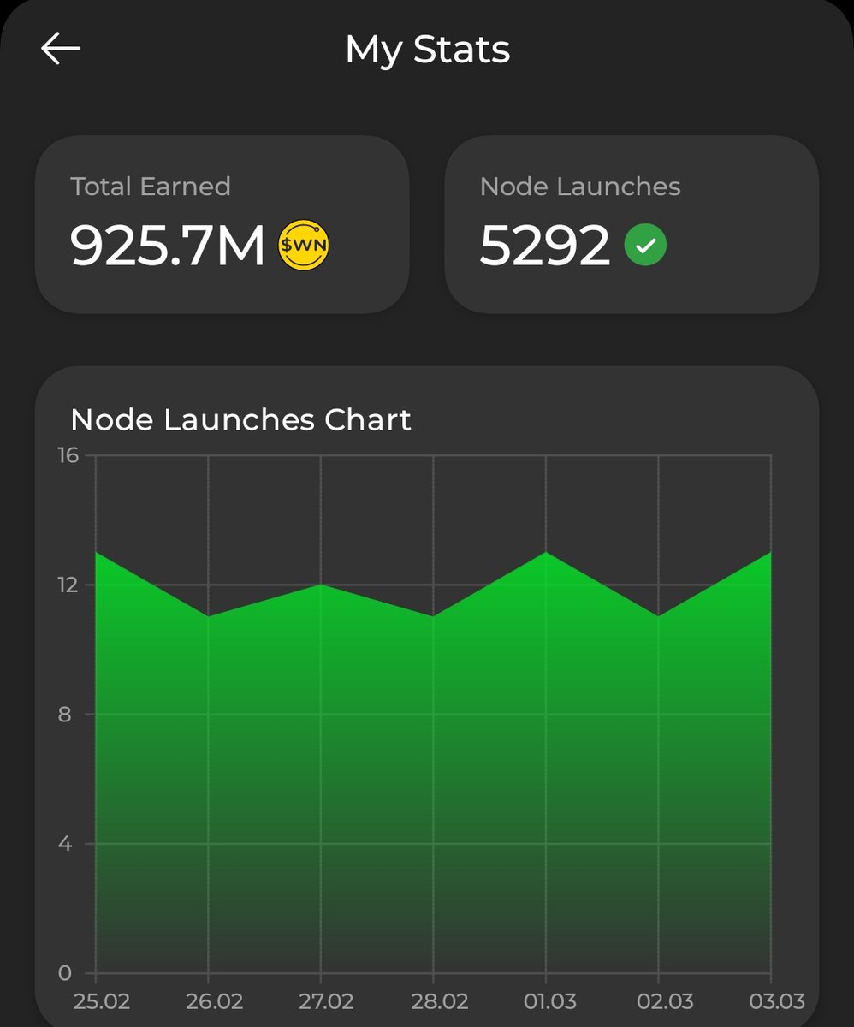
Task: Open the Node Launches card
Action: pos(632,224)
